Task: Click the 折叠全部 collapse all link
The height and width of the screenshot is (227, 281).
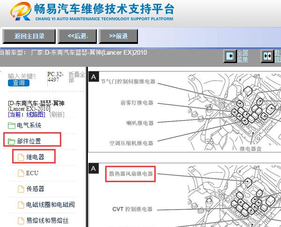Action: pyautogui.click(x=77, y=77)
